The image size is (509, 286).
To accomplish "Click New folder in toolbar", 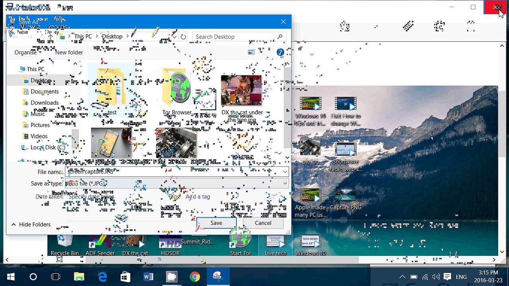I will pyautogui.click(x=69, y=52).
